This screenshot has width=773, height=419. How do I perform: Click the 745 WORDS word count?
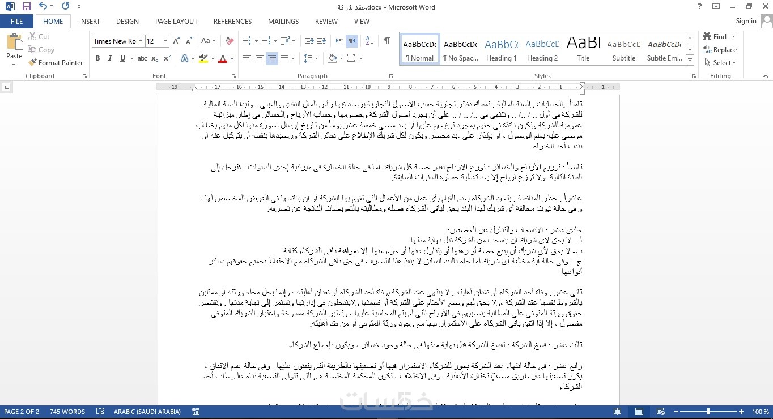[x=67, y=412]
